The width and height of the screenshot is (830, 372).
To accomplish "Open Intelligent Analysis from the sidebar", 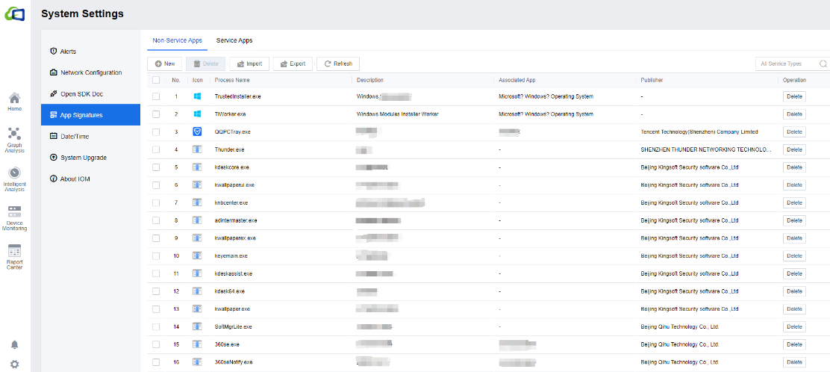I will pyautogui.click(x=15, y=178).
